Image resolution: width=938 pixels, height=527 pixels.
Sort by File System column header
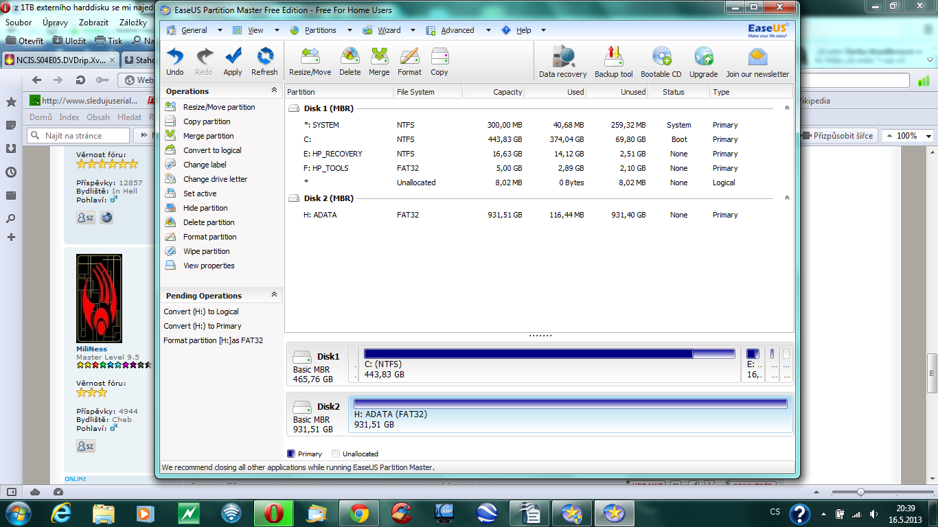click(x=428, y=92)
